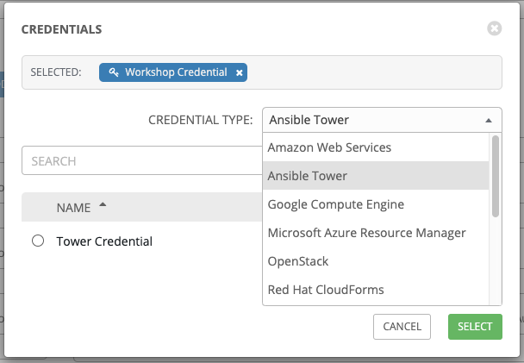Click the dropdown list scrollbar thumb
Viewport: 524px width, 363px height.
(496, 176)
